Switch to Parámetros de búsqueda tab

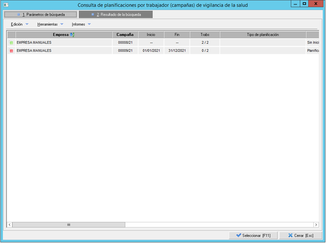click(41, 15)
